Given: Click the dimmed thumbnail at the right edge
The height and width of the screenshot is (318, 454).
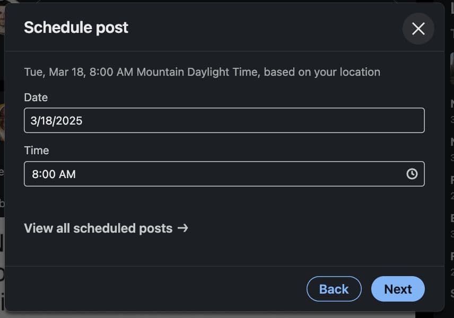Looking at the screenshot, I should coord(452,68).
